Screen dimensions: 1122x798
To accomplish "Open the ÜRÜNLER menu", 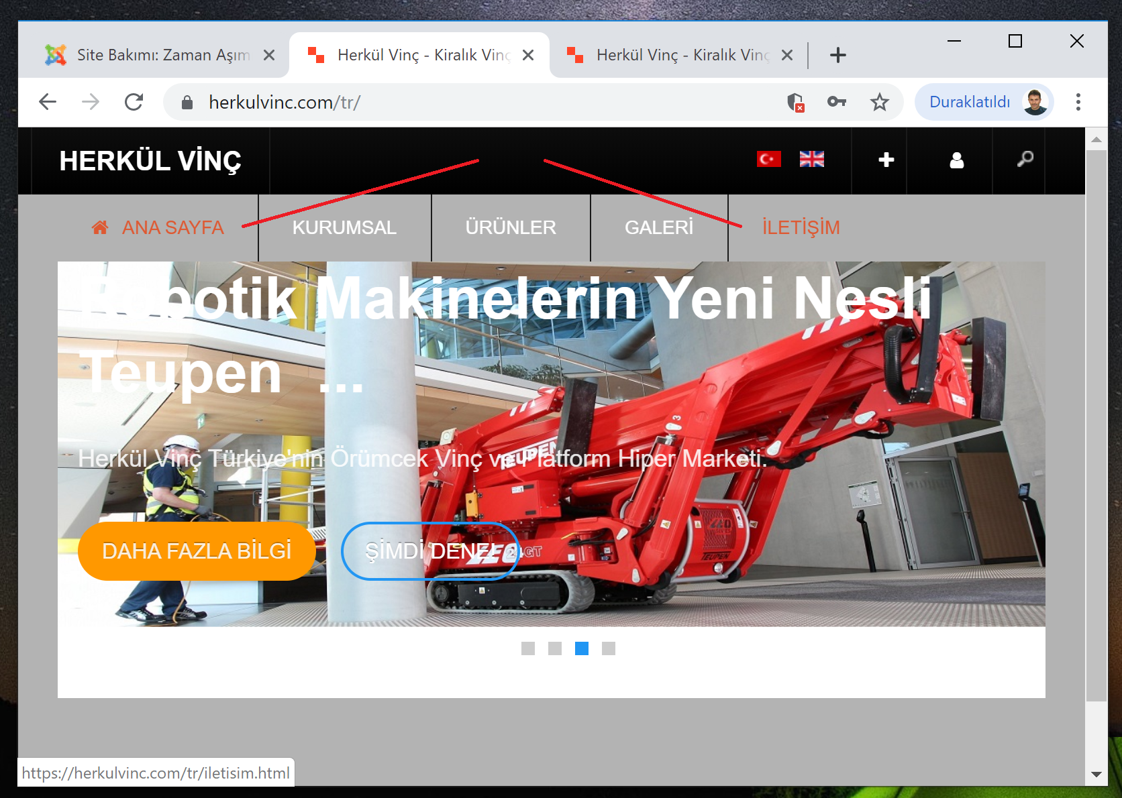I will click(x=511, y=227).
